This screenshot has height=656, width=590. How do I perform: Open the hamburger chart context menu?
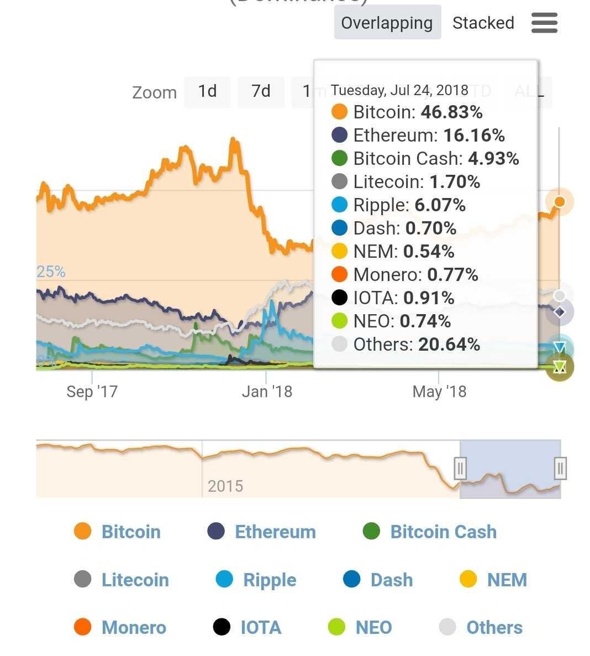point(544,23)
